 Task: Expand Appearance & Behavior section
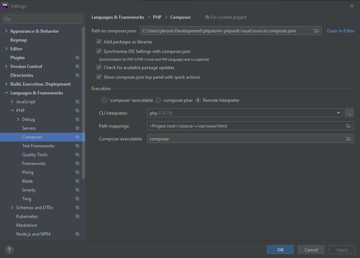pyautogui.click(x=6, y=31)
